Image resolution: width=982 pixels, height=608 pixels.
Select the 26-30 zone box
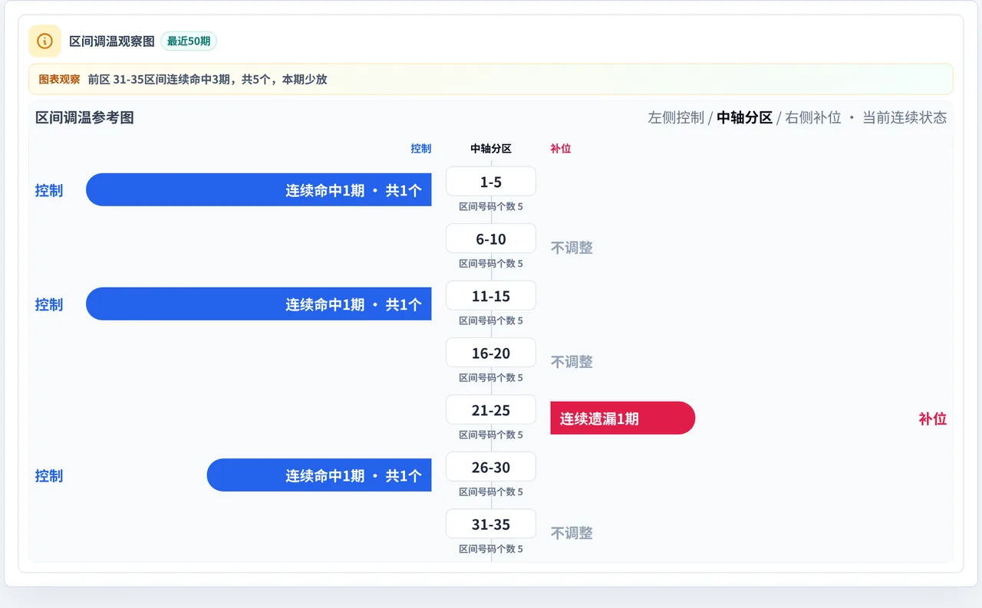tap(491, 467)
